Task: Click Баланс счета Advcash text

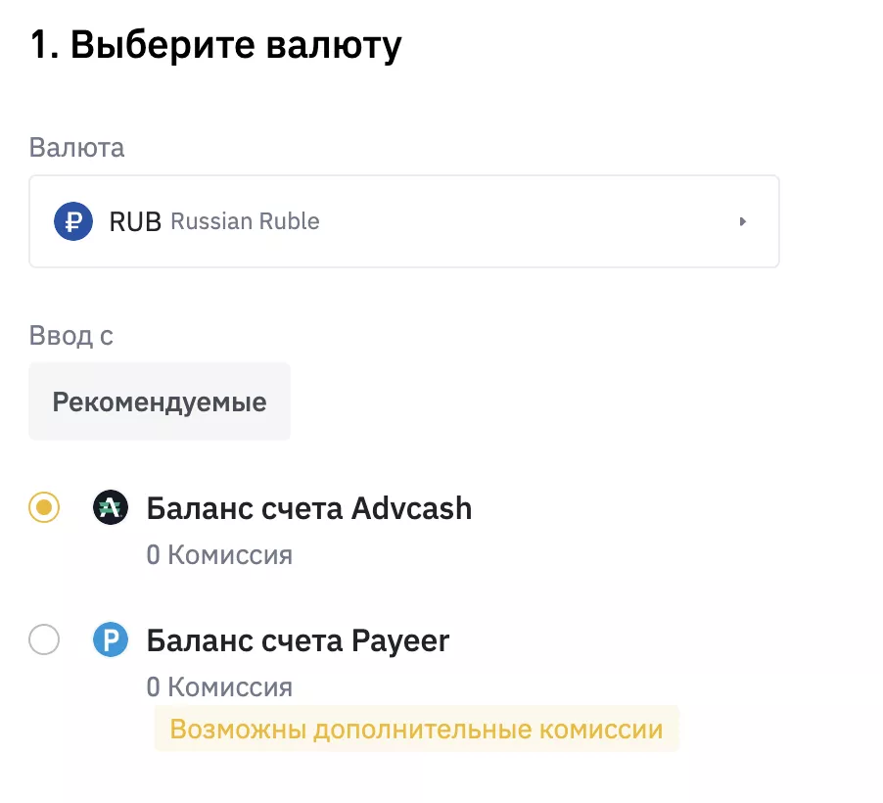Action: pyautogui.click(x=308, y=507)
